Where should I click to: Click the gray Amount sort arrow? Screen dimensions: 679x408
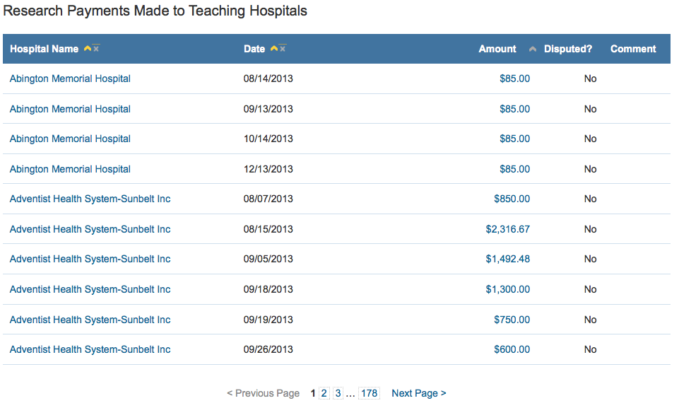(533, 49)
